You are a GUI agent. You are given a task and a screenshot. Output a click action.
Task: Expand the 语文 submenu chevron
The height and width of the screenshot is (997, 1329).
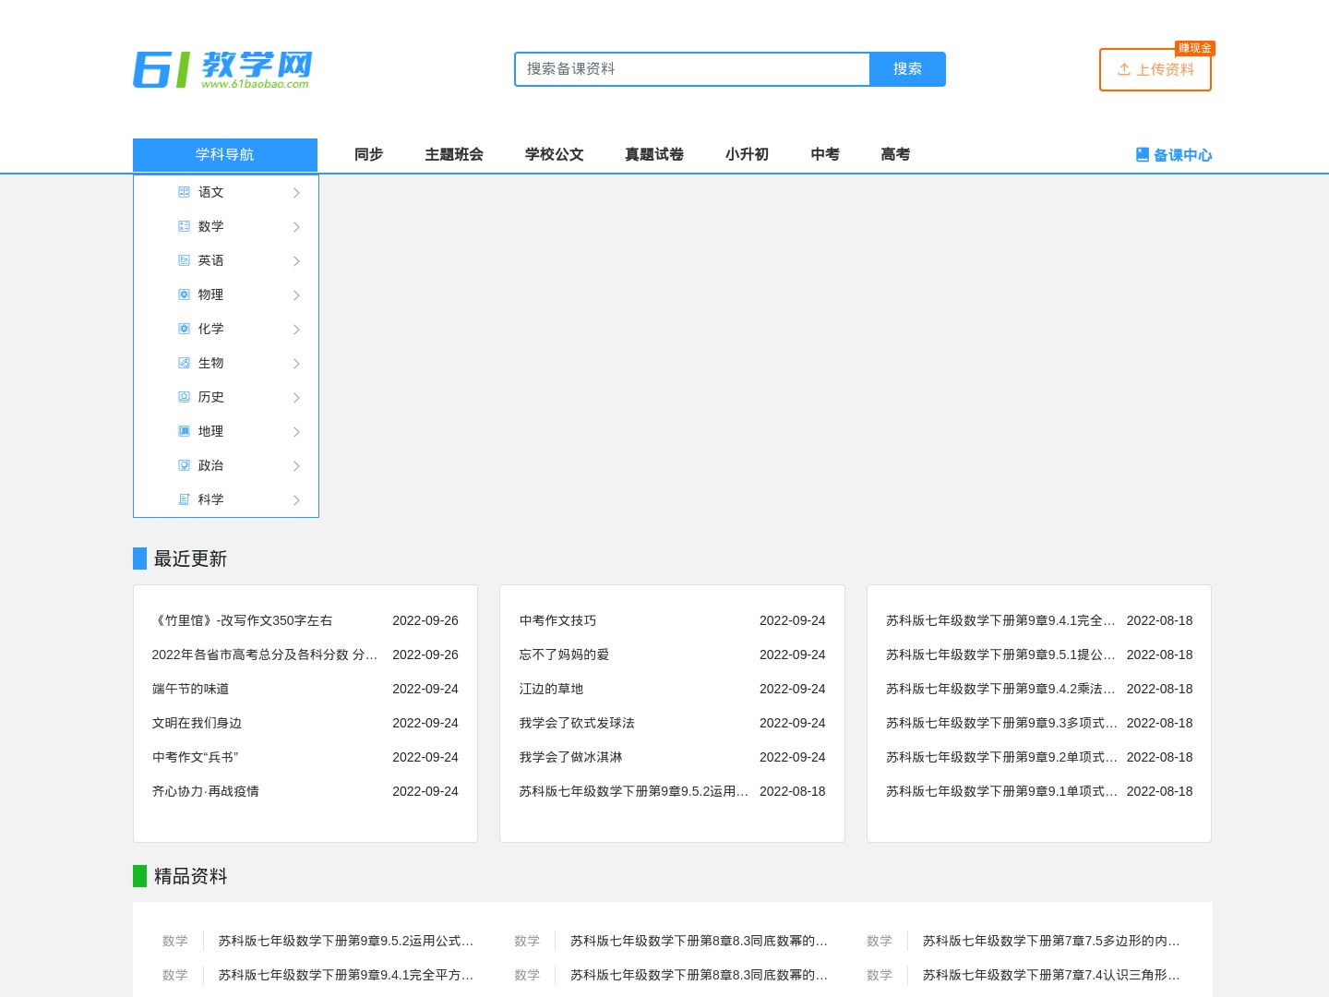[x=296, y=193]
